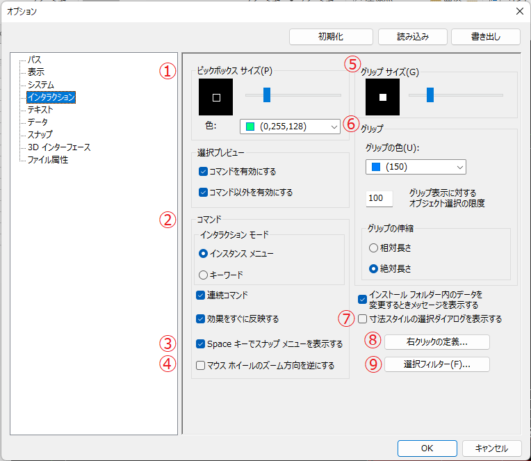Select パス in the options tree
The image size is (531, 461).
click(34, 60)
